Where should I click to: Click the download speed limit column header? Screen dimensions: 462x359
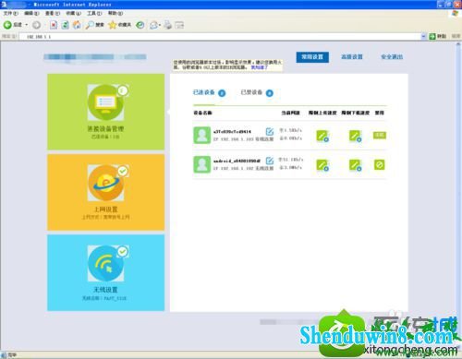355,113
